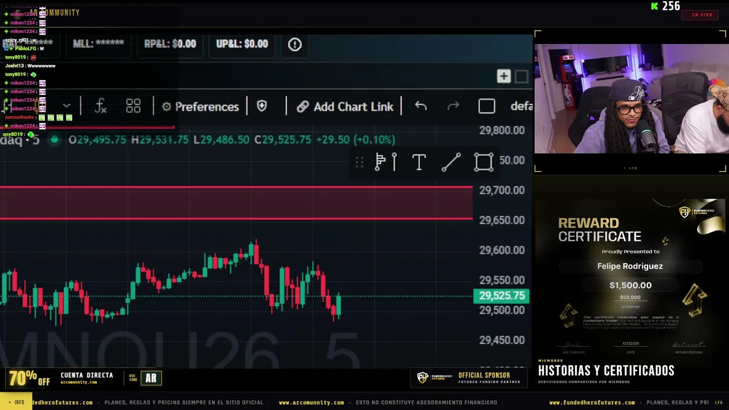729x410 pixels.
Task: Click Add Chart Link
Action: coord(345,106)
